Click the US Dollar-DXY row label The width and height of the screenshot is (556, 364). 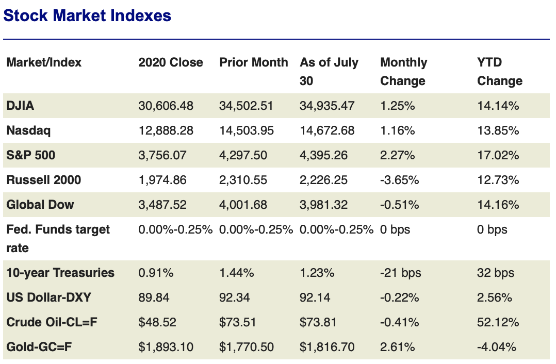tap(49, 297)
